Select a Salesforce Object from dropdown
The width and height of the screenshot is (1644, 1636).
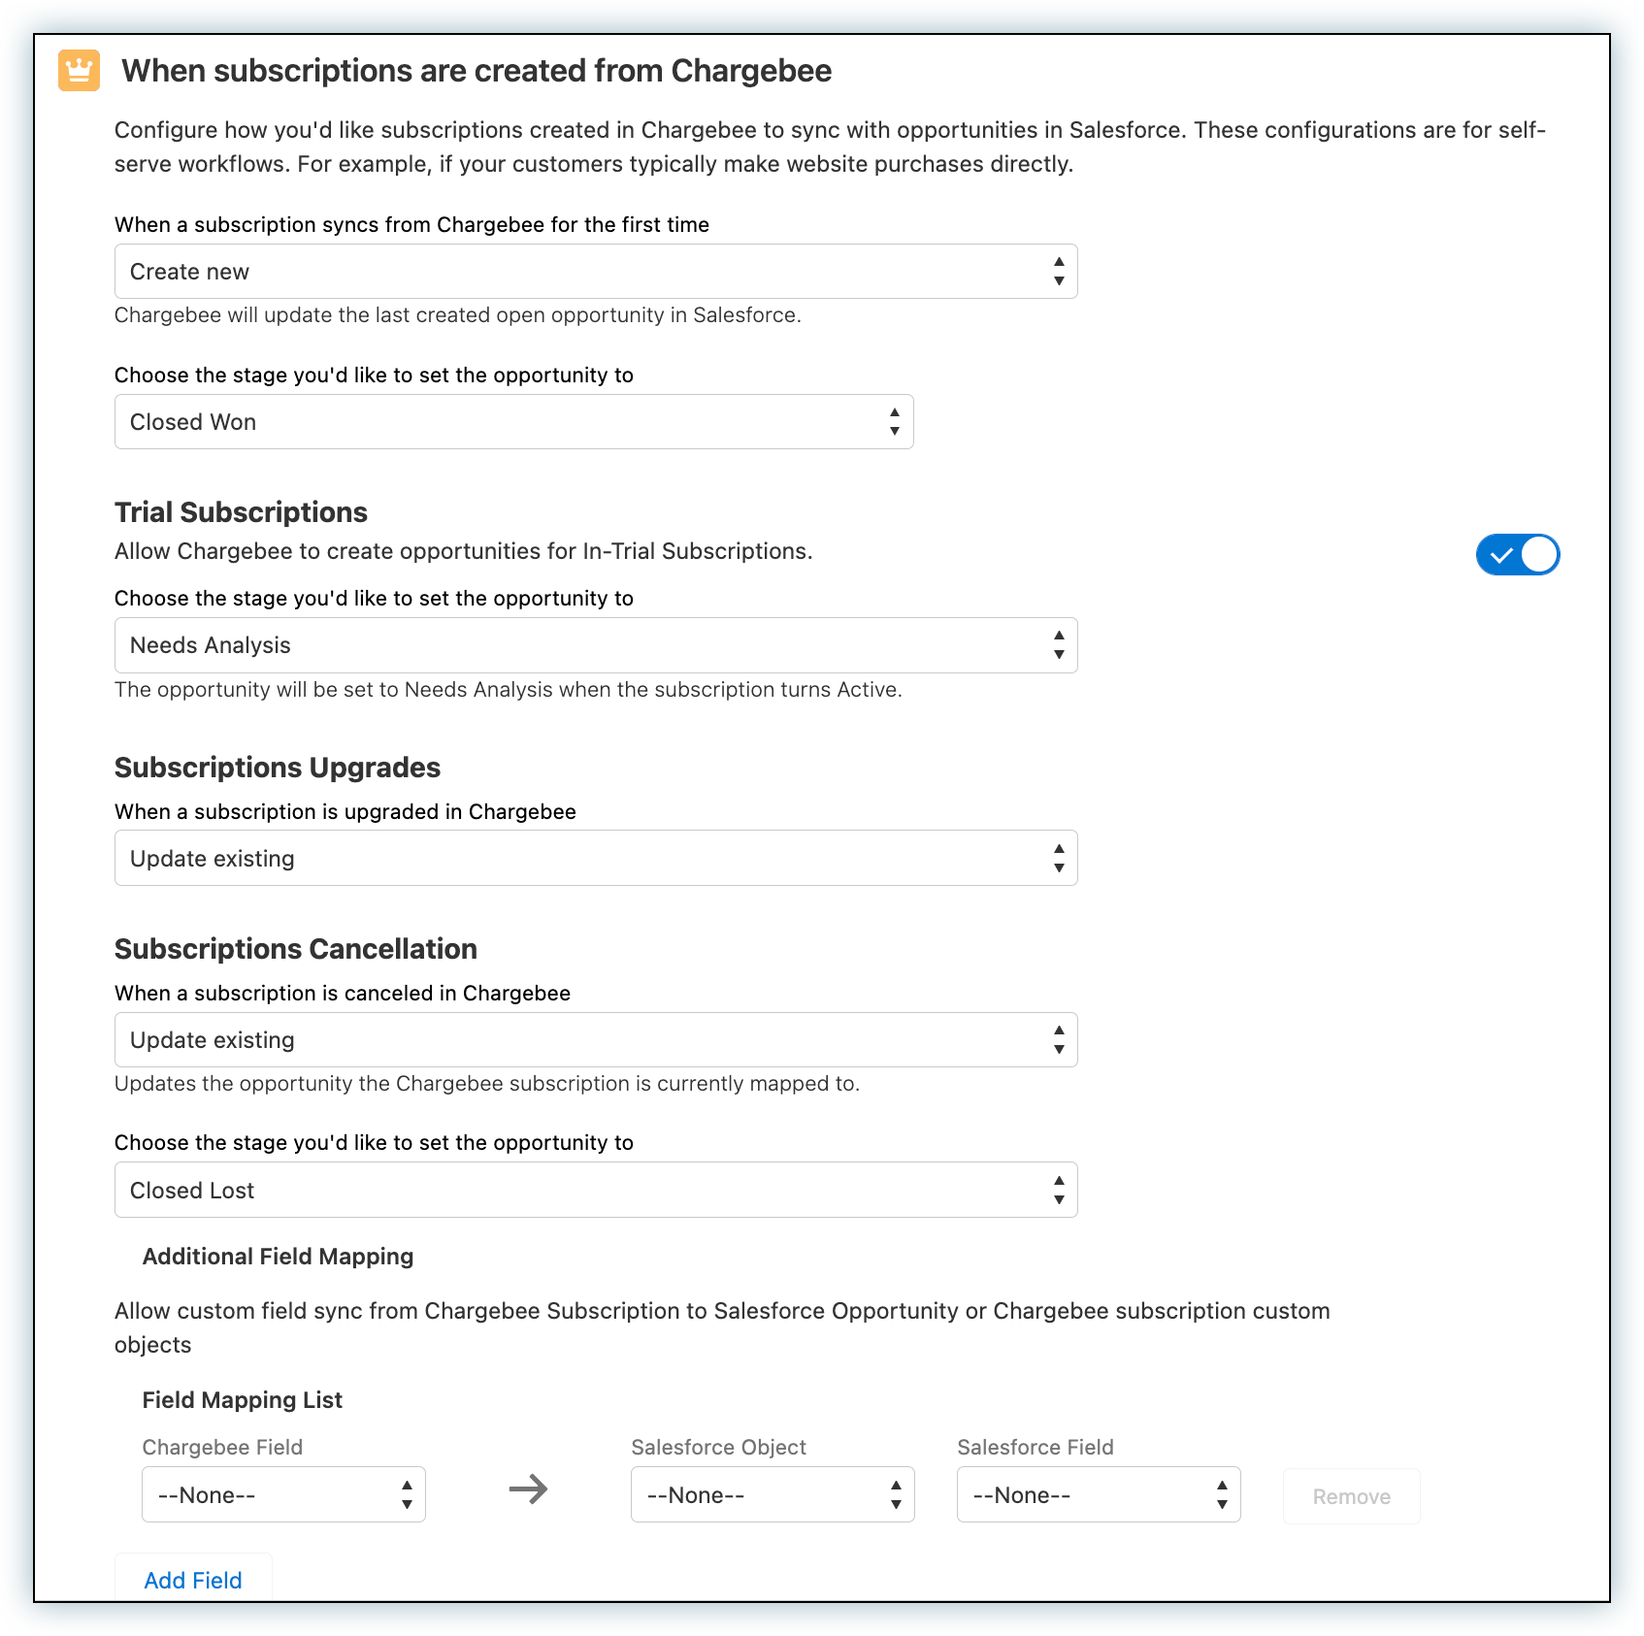point(773,1495)
